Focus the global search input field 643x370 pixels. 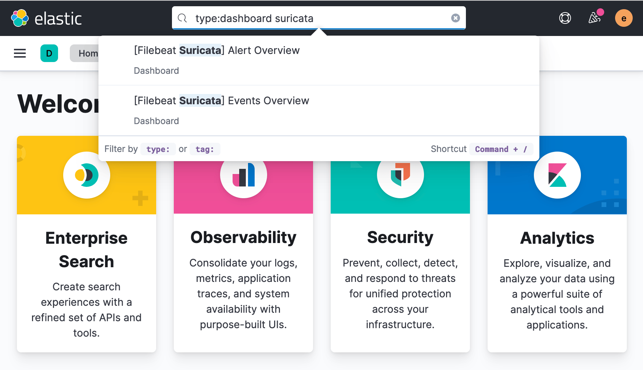319,18
